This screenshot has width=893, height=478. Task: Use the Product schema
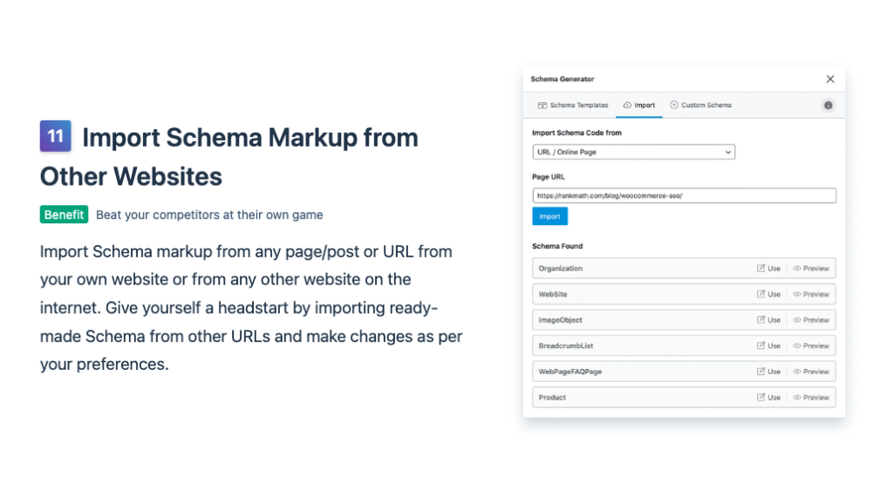(x=769, y=398)
